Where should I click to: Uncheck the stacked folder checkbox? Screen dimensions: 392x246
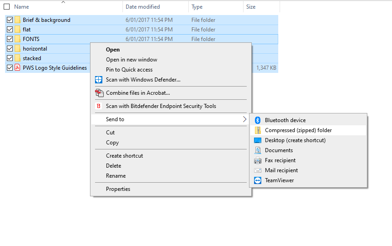10,58
